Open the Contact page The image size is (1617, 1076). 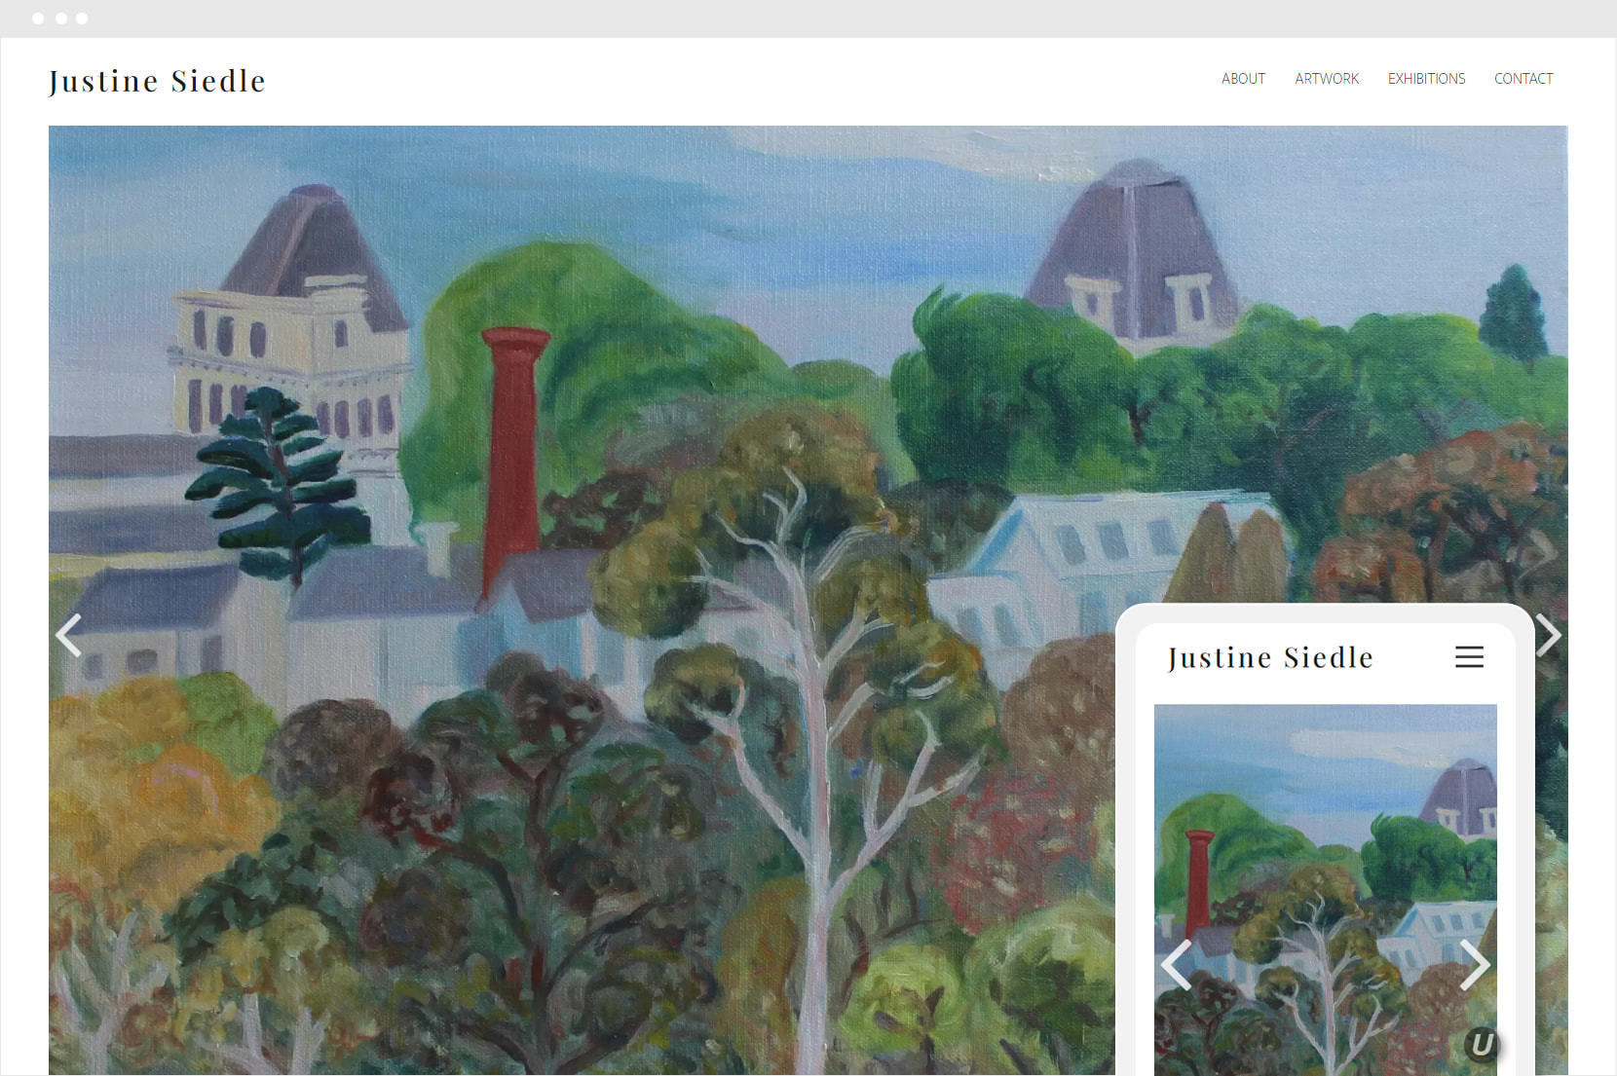coord(1523,79)
